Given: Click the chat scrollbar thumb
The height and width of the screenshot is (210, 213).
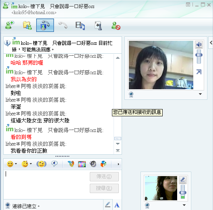Looking at the screenshot, I should 118,139.
